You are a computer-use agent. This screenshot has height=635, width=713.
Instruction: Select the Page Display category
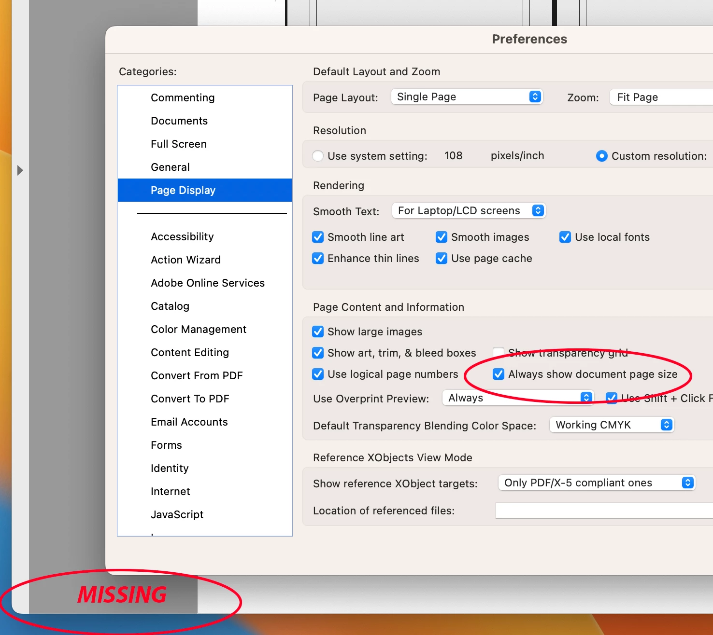(x=205, y=190)
